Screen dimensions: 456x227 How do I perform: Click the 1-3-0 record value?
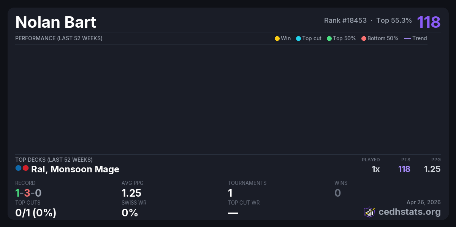28,193
